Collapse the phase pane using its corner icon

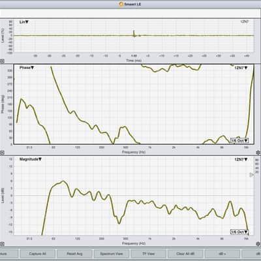pos(2,153)
